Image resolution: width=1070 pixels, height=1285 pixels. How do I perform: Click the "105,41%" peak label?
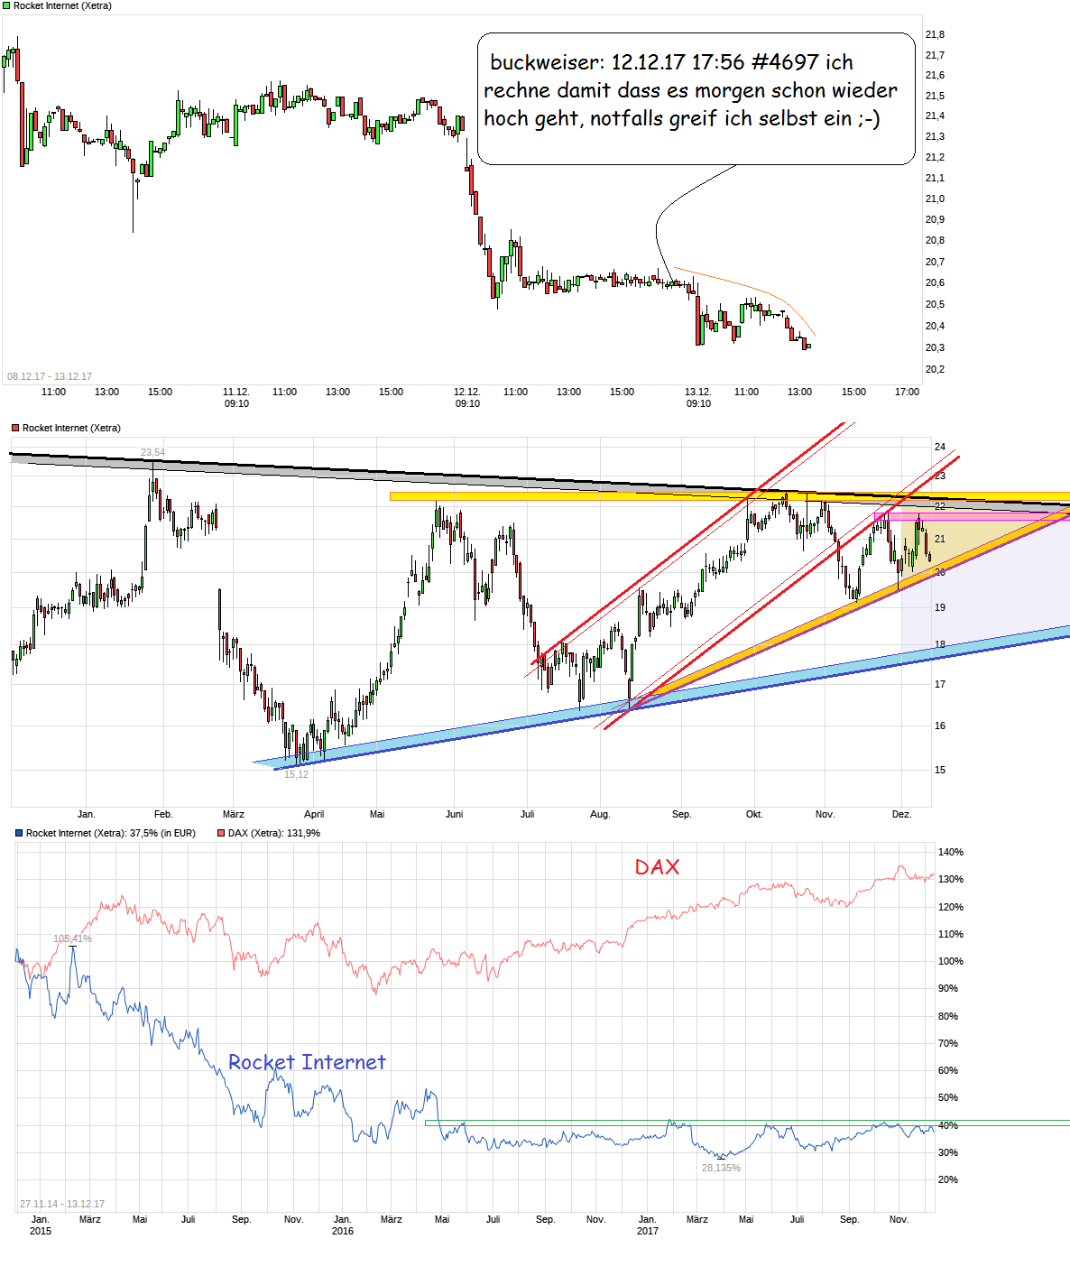click(72, 938)
